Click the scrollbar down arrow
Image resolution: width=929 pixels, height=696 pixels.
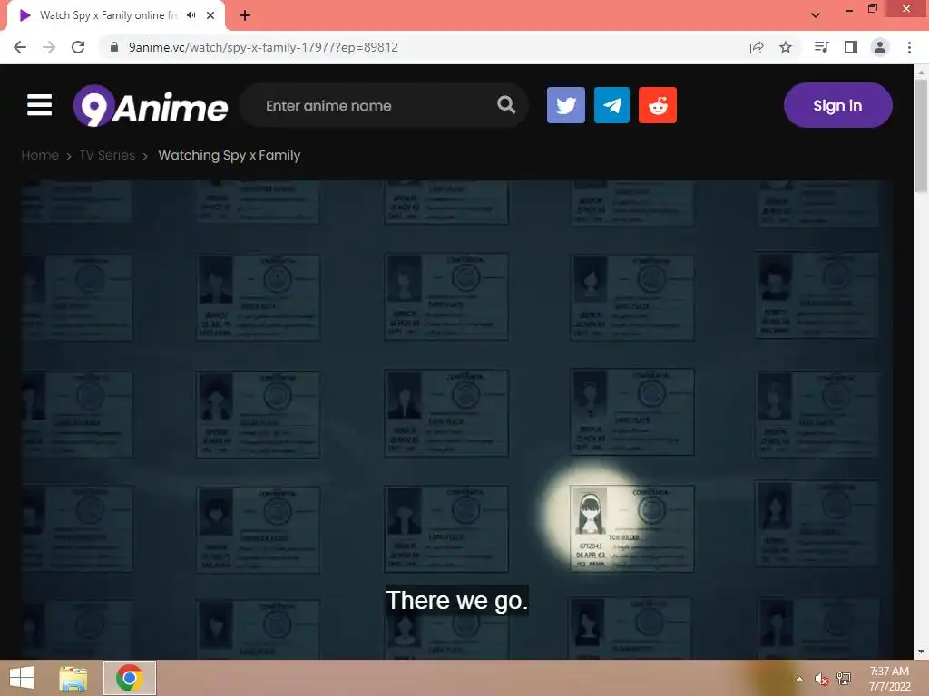(921, 652)
